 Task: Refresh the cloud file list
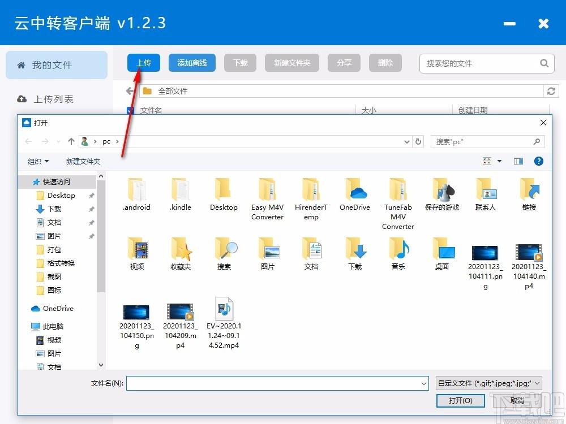551,91
